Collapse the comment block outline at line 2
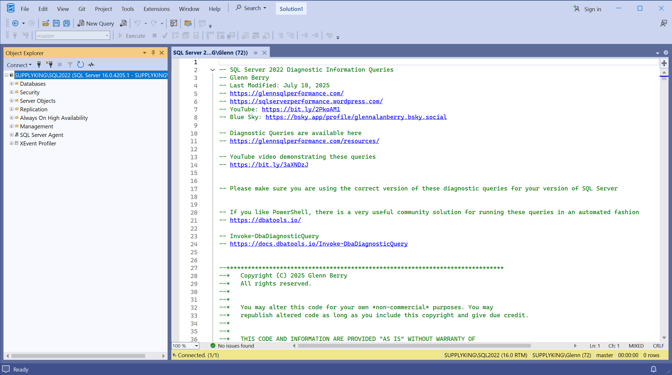The width and height of the screenshot is (672, 375). (x=212, y=70)
